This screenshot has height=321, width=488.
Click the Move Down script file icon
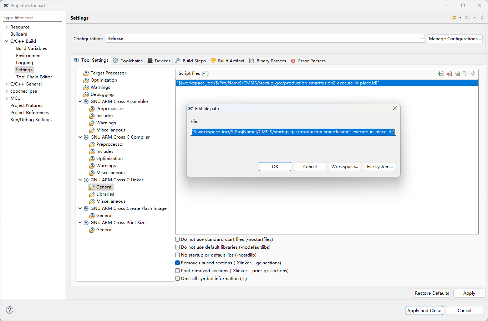pyautogui.click(x=474, y=73)
